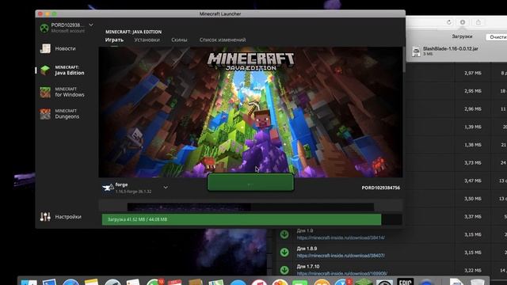Click the MINECRAFT: JAVA EDITION heading
Screen dimensions: 507x285
pos(133,32)
